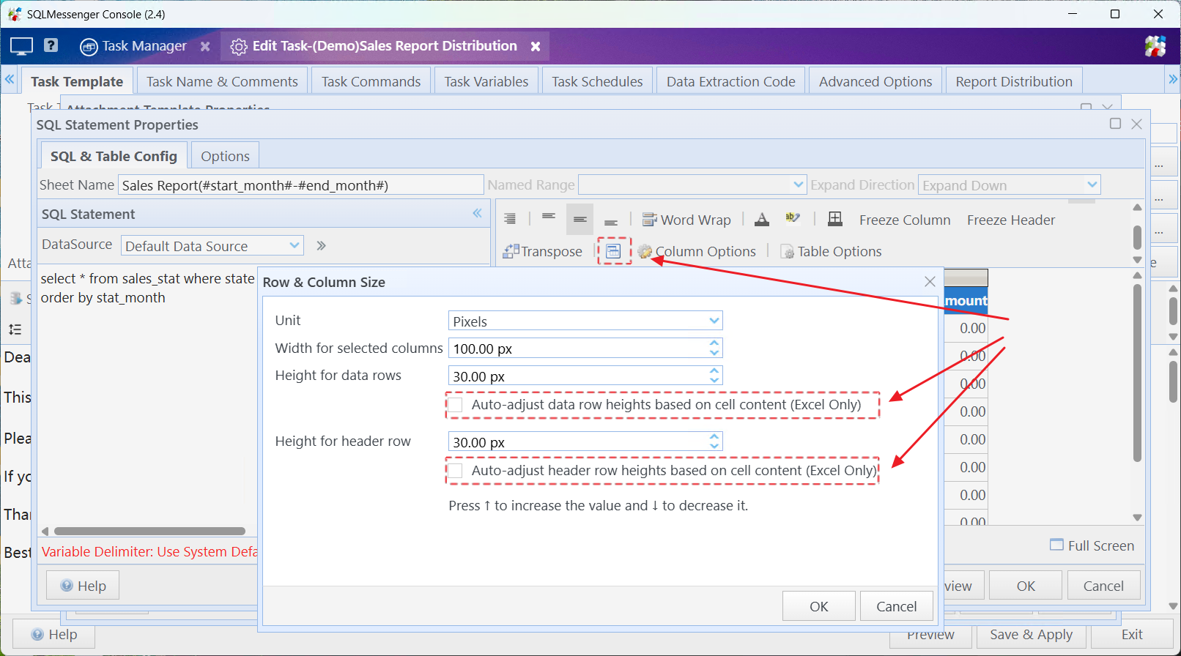The width and height of the screenshot is (1181, 656).
Task: Enable auto-adjust header row heights checkbox
Action: click(x=456, y=471)
